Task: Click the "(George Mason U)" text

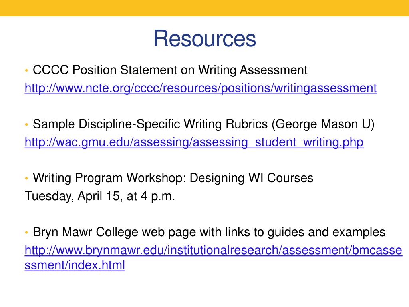Action: tap(323, 124)
